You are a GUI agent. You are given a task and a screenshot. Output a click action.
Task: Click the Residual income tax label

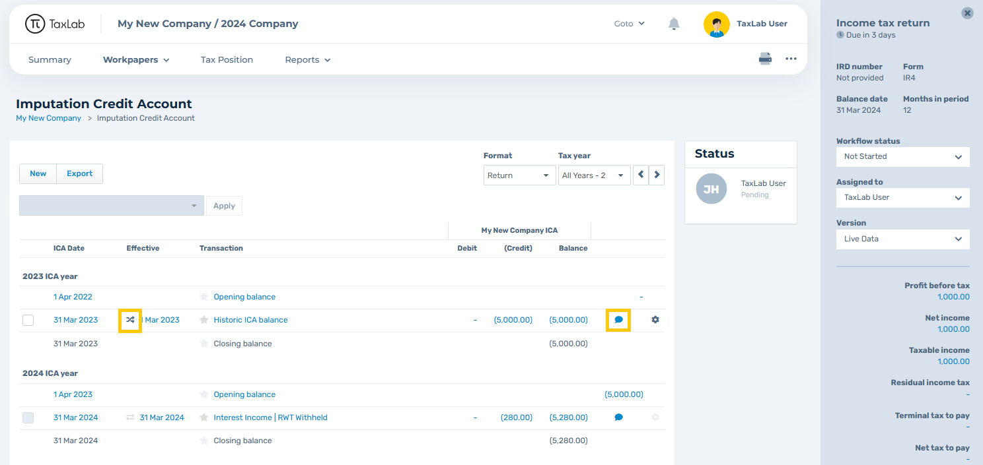930,383
